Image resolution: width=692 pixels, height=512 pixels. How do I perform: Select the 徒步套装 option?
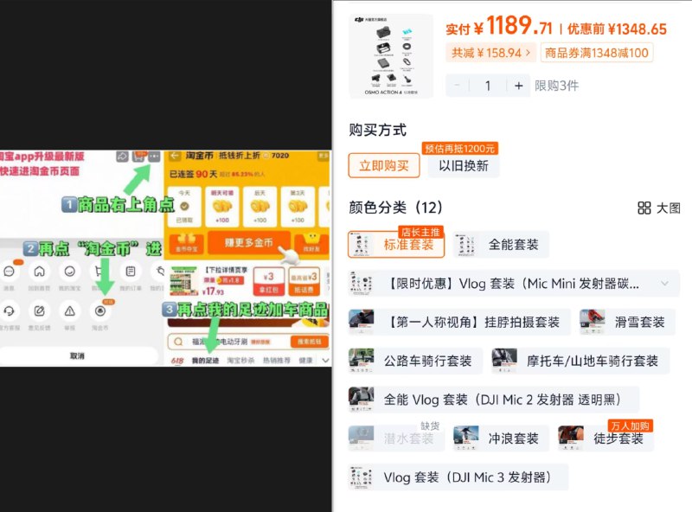(605, 438)
